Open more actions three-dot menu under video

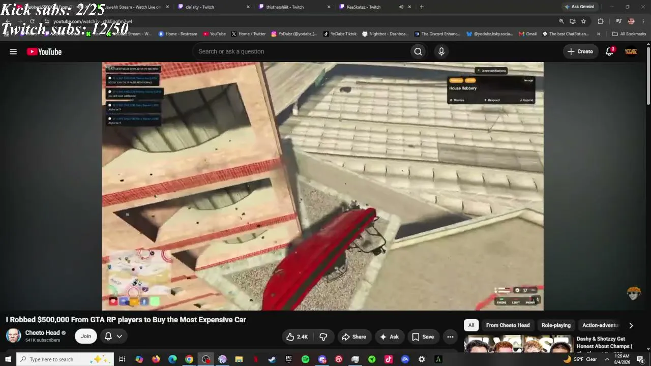coord(450,337)
